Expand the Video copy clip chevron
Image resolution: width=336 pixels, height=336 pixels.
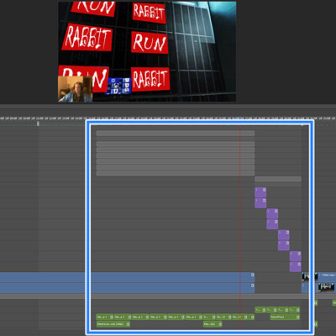point(320,276)
